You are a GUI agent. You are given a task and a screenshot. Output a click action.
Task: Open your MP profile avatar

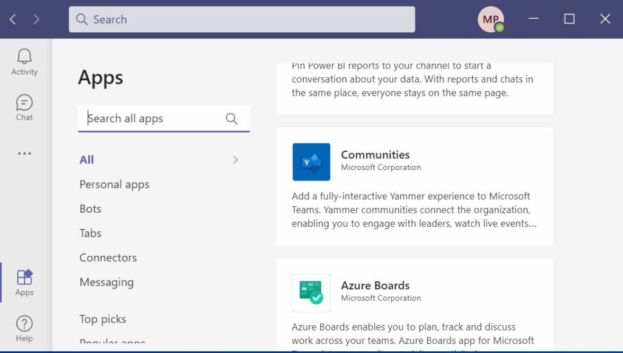(x=490, y=19)
